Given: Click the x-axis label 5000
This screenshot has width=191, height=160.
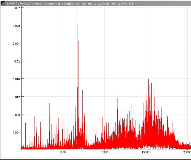Looking at the screenshot, I should 62,152.
